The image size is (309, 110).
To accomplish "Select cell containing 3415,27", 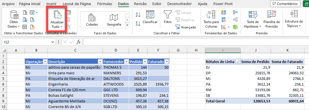I will [x=138, y=79].
